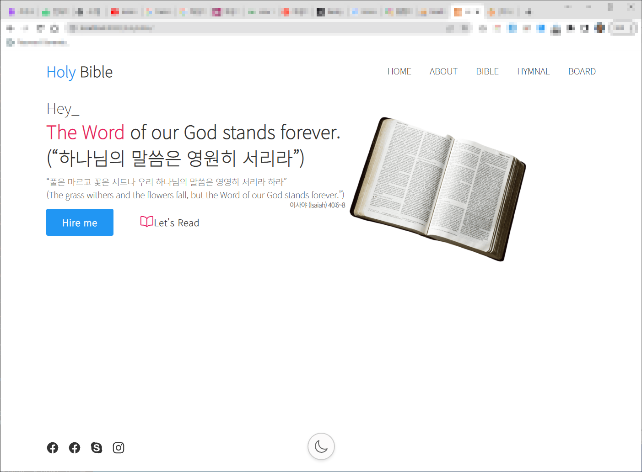Viewport: 642px width, 472px height.
Task: Select BIBLE in the navigation bar
Action: tap(487, 72)
